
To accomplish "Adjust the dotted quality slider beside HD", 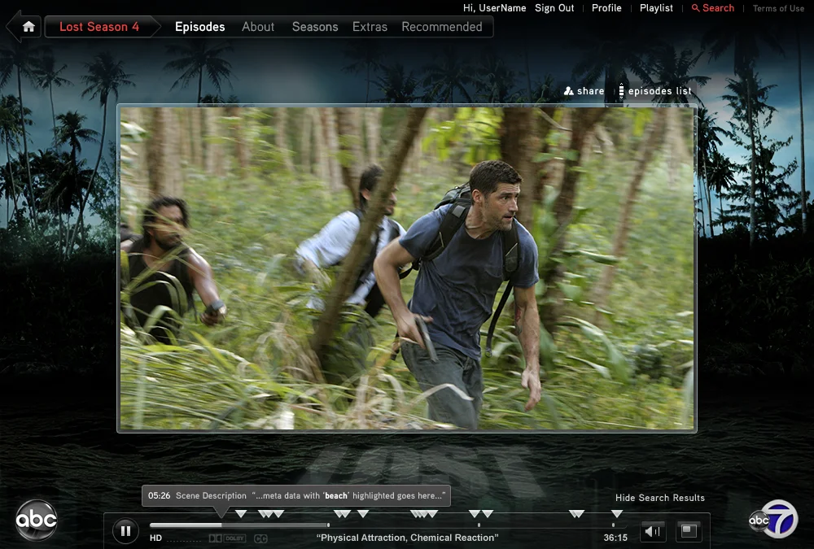I will click(x=184, y=541).
